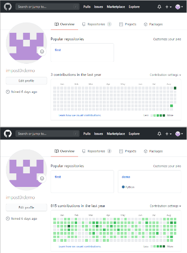The height and width of the screenshot is (253, 187).
Task: Open Explore on the 3-contributions page
Action: (x=134, y=7)
